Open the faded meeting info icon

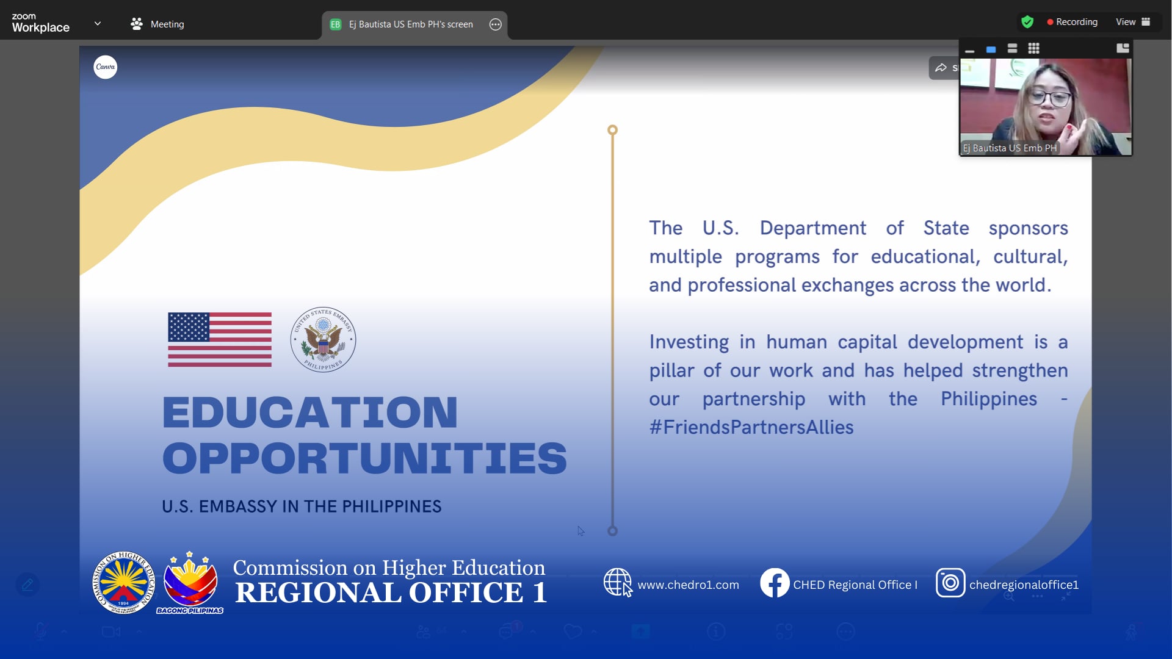pyautogui.click(x=716, y=632)
